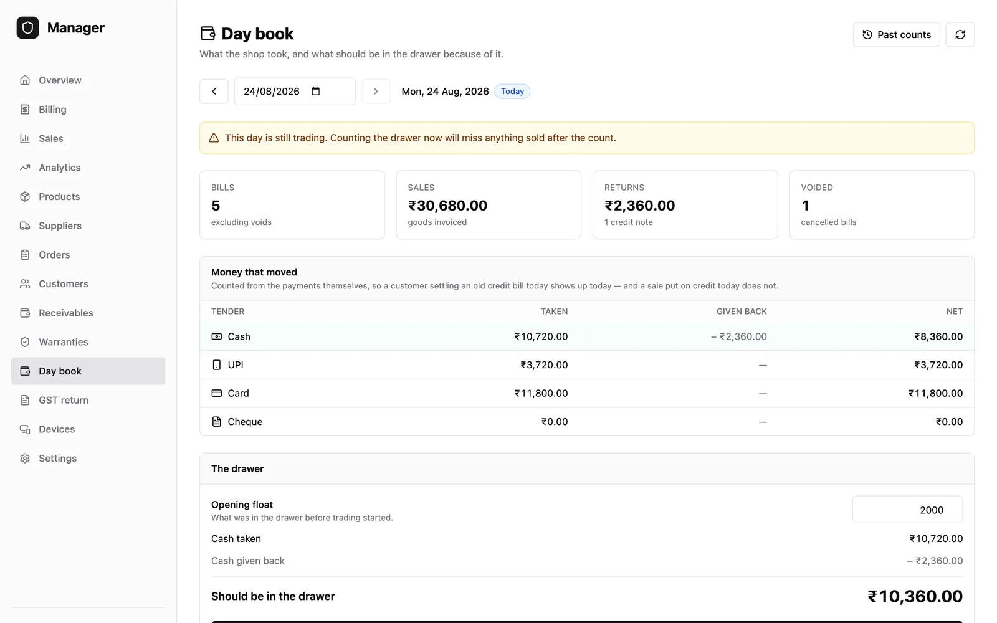Open Overview in the sidebar
The width and height of the screenshot is (997, 623).
point(88,80)
